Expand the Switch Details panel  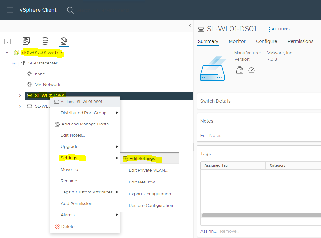[x=259, y=101]
